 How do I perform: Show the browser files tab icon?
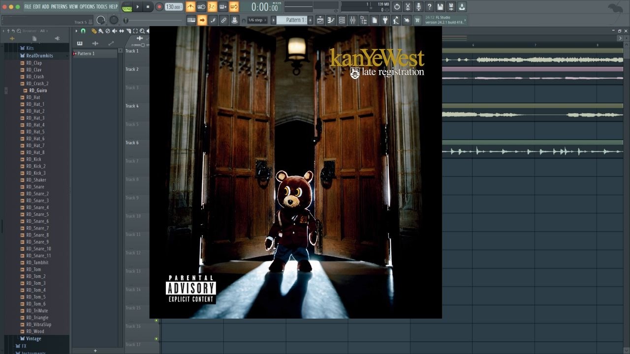[x=34, y=38]
